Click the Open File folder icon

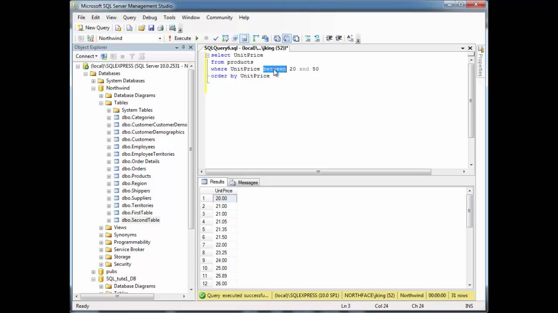coord(141,28)
